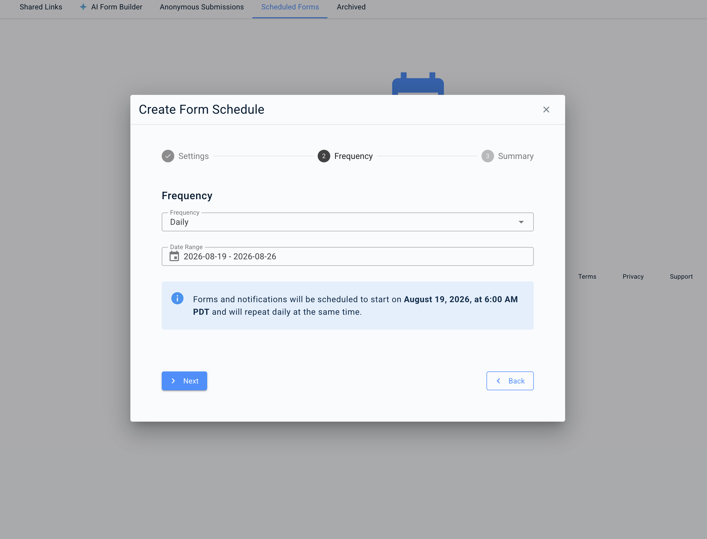The image size is (707, 539).
Task: Open the Date Range picker field
Action: 347,256
